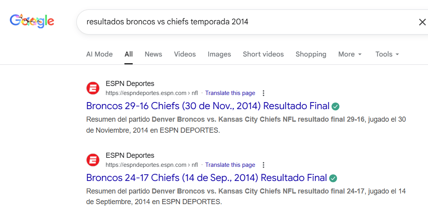Go to the Videos tab
Viewport: 428px width, 221px height.
[x=185, y=54]
